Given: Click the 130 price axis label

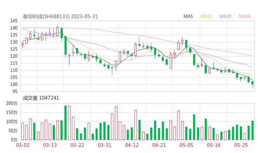Looking at the screenshot, I should (14, 42).
